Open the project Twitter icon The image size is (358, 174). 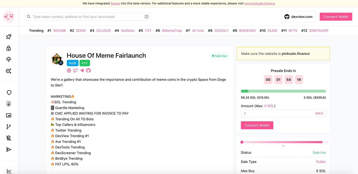[x=75, y=70]
